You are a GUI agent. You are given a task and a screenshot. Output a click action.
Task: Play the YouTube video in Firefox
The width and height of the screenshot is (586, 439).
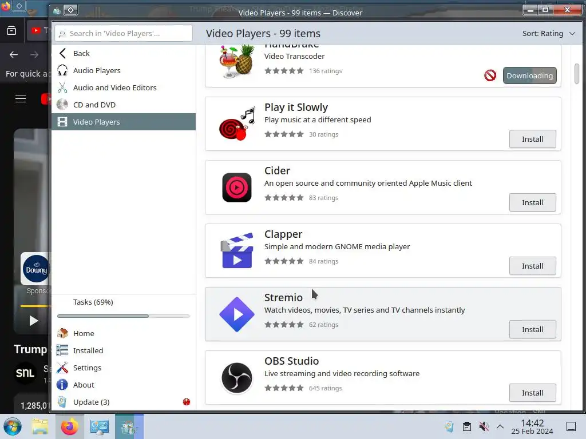click(x=33, y=321)
